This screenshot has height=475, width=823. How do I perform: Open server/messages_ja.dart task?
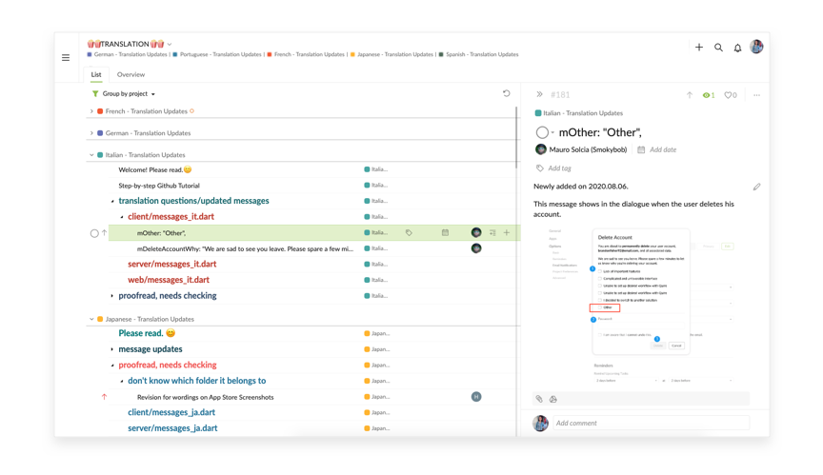point(172,427)
